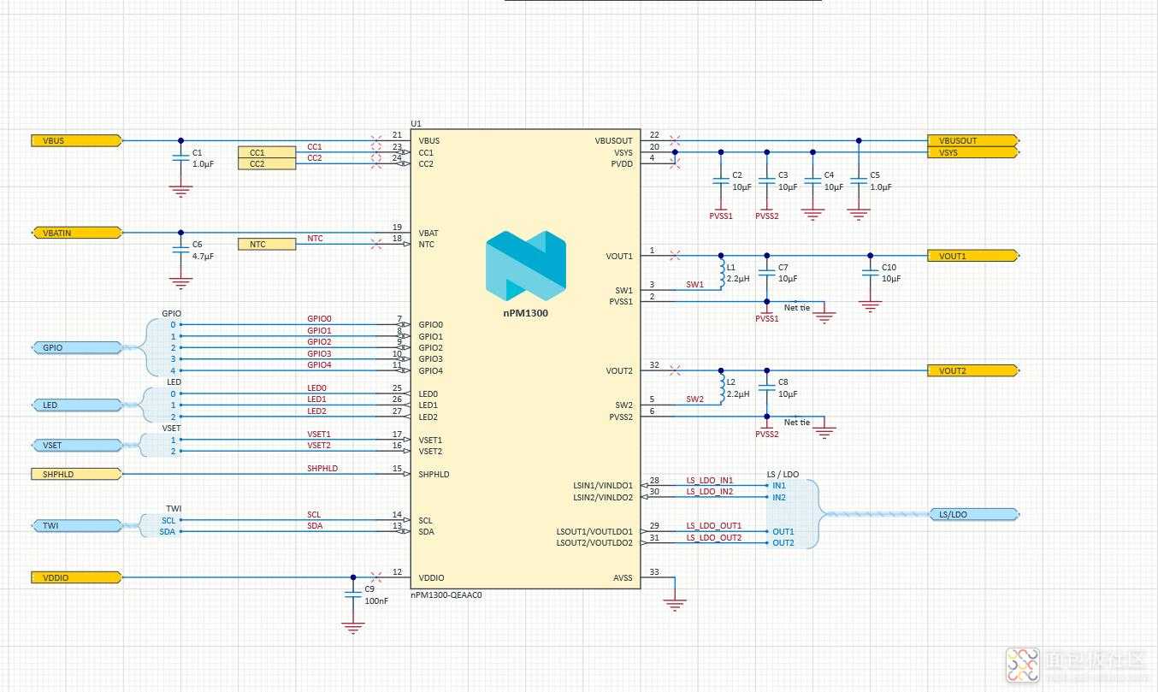Click the 2.2µH value of L1
The image size is (1158, 692).
click(x=737, y=279)
